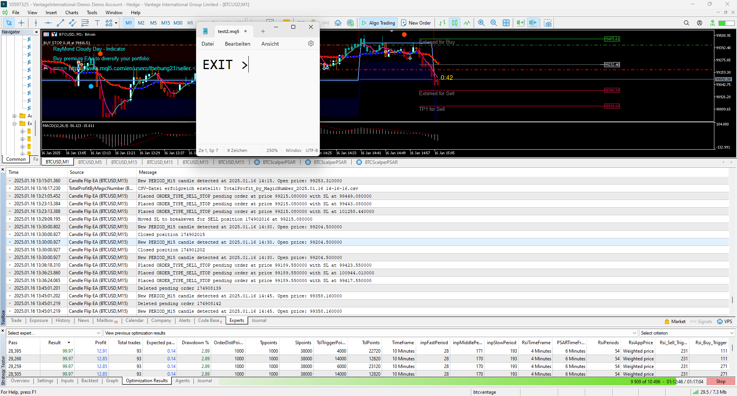Close the Navigator panel
Image resolution: width=737 pixels, height=396 pixels.
point(36,32)
